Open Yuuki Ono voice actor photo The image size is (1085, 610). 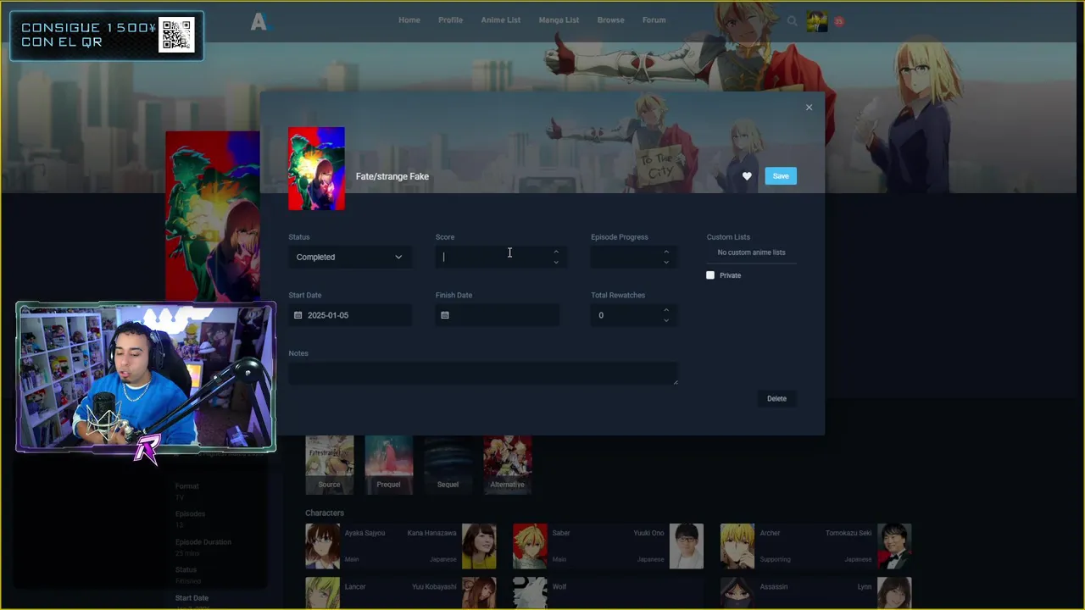tap(687, 546)
